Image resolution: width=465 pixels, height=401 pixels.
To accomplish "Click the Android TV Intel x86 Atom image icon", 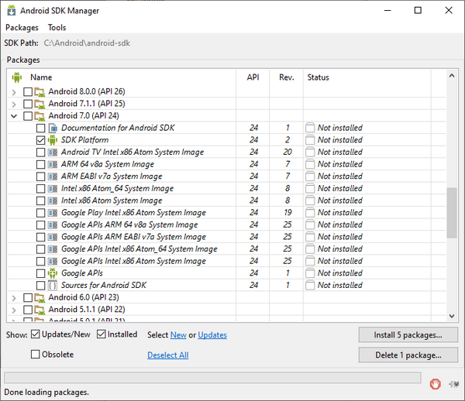I will tap(53, 153).
